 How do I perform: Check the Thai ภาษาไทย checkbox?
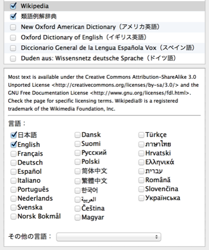141,144
